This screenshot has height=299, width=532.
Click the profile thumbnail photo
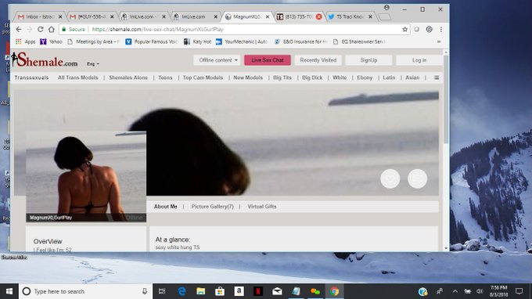click(86, 176)
